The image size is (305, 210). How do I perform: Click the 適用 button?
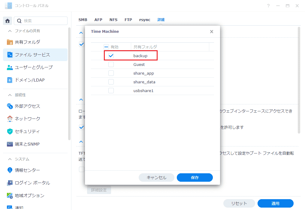point(276,203)
